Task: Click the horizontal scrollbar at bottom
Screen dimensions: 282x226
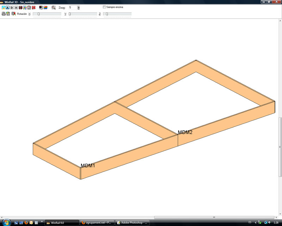Action: [141, 218]
